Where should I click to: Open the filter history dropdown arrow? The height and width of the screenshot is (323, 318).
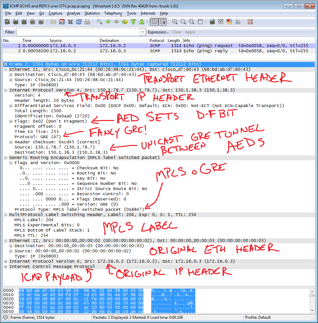[x=143, y=32]
